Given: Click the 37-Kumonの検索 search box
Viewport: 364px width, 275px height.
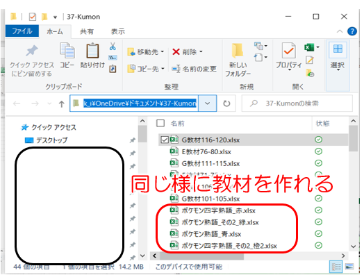Looking at the screenshot, I should tap(297, 103).
